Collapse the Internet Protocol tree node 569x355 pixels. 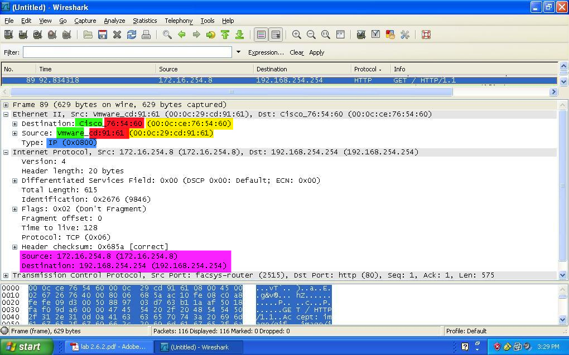[x=6, y=152]
